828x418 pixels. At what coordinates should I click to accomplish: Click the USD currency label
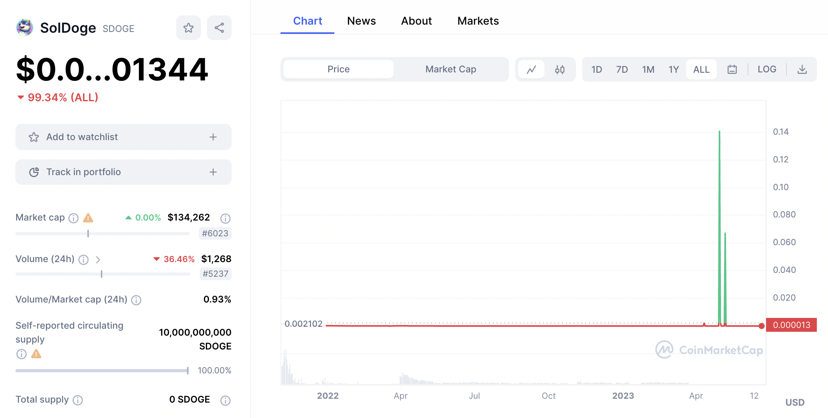click(x=795, y=402)
